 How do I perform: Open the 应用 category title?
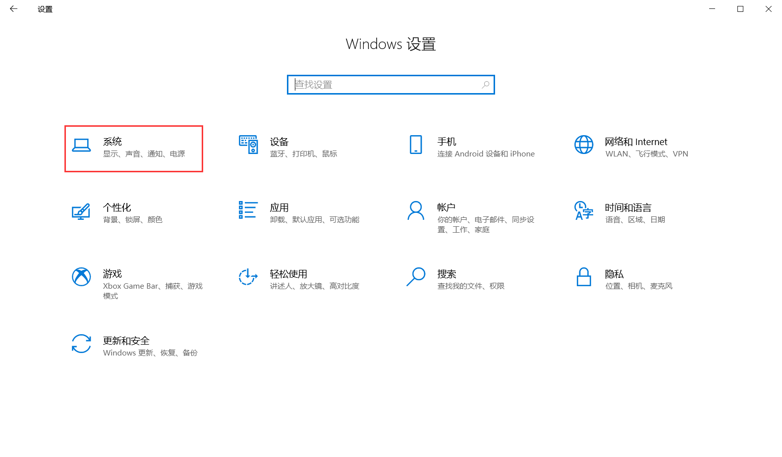(279, 207)
